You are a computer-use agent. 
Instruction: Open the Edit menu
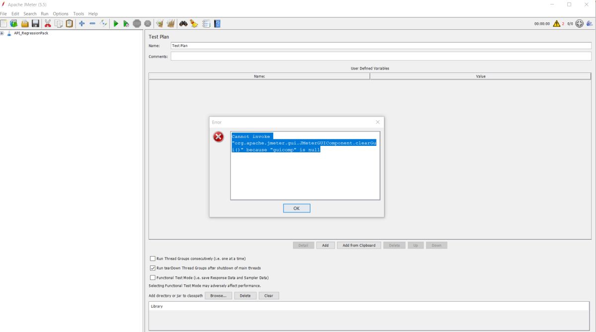(x=15, y=13)
